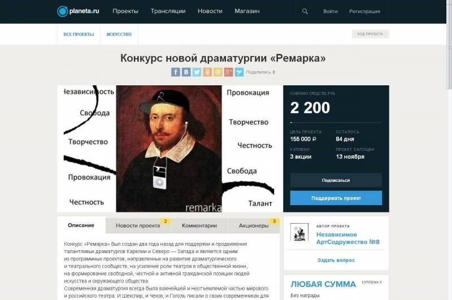
Task: Click the Код проекта button
Action: click(x=370, y=34)
